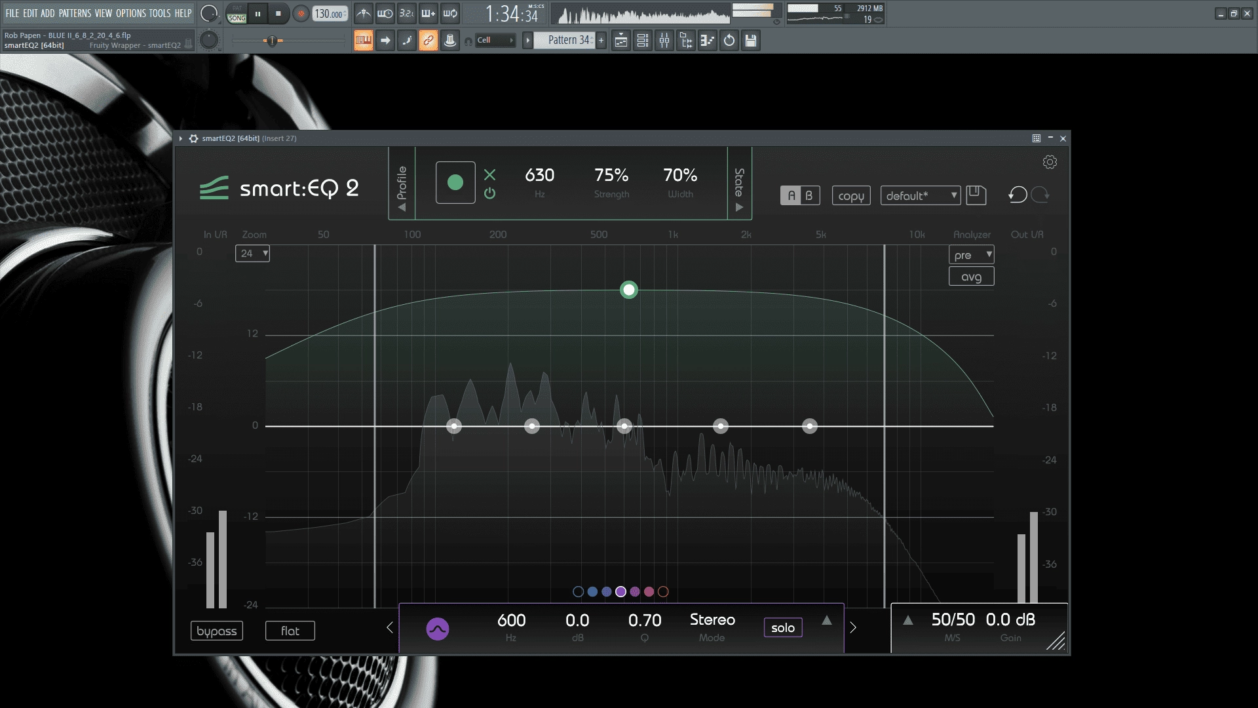The image size is (1258, 708).
Task: Click the 70% Width value
Action: tap(680, 175)
